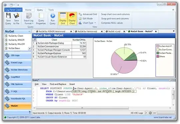Select the File System group
The height and width of the screenshot is (124, 180).
tap(18, 84)
